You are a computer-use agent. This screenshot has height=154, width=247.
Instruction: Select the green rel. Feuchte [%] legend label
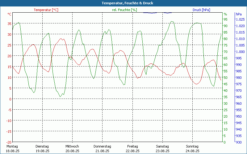[x=124, y=10]
